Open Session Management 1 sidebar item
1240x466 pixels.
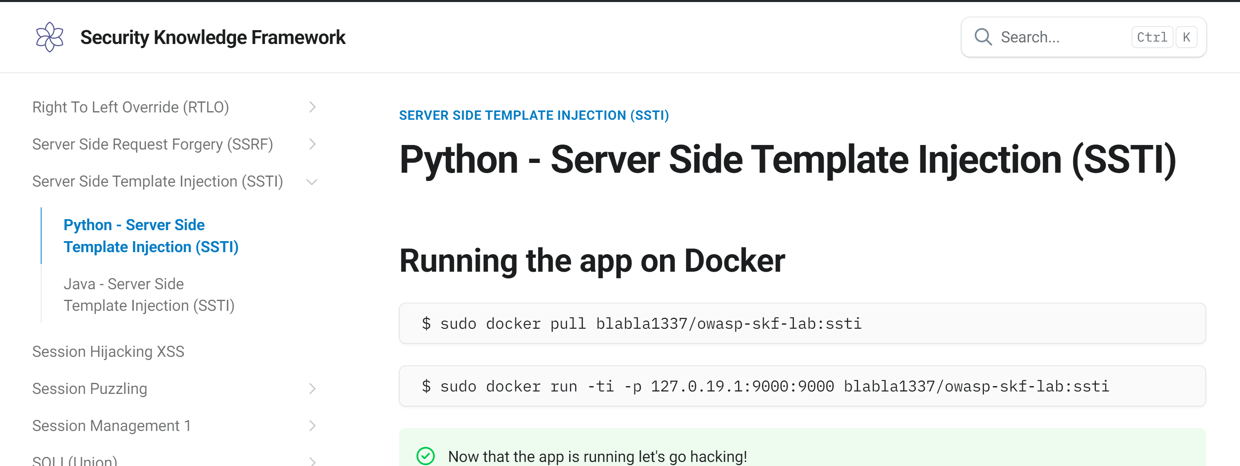112,426
